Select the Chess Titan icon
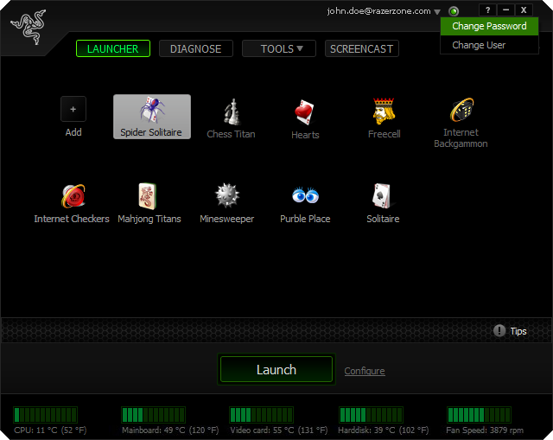This screenshot has height=440, width=553. [x=232, y=112]
